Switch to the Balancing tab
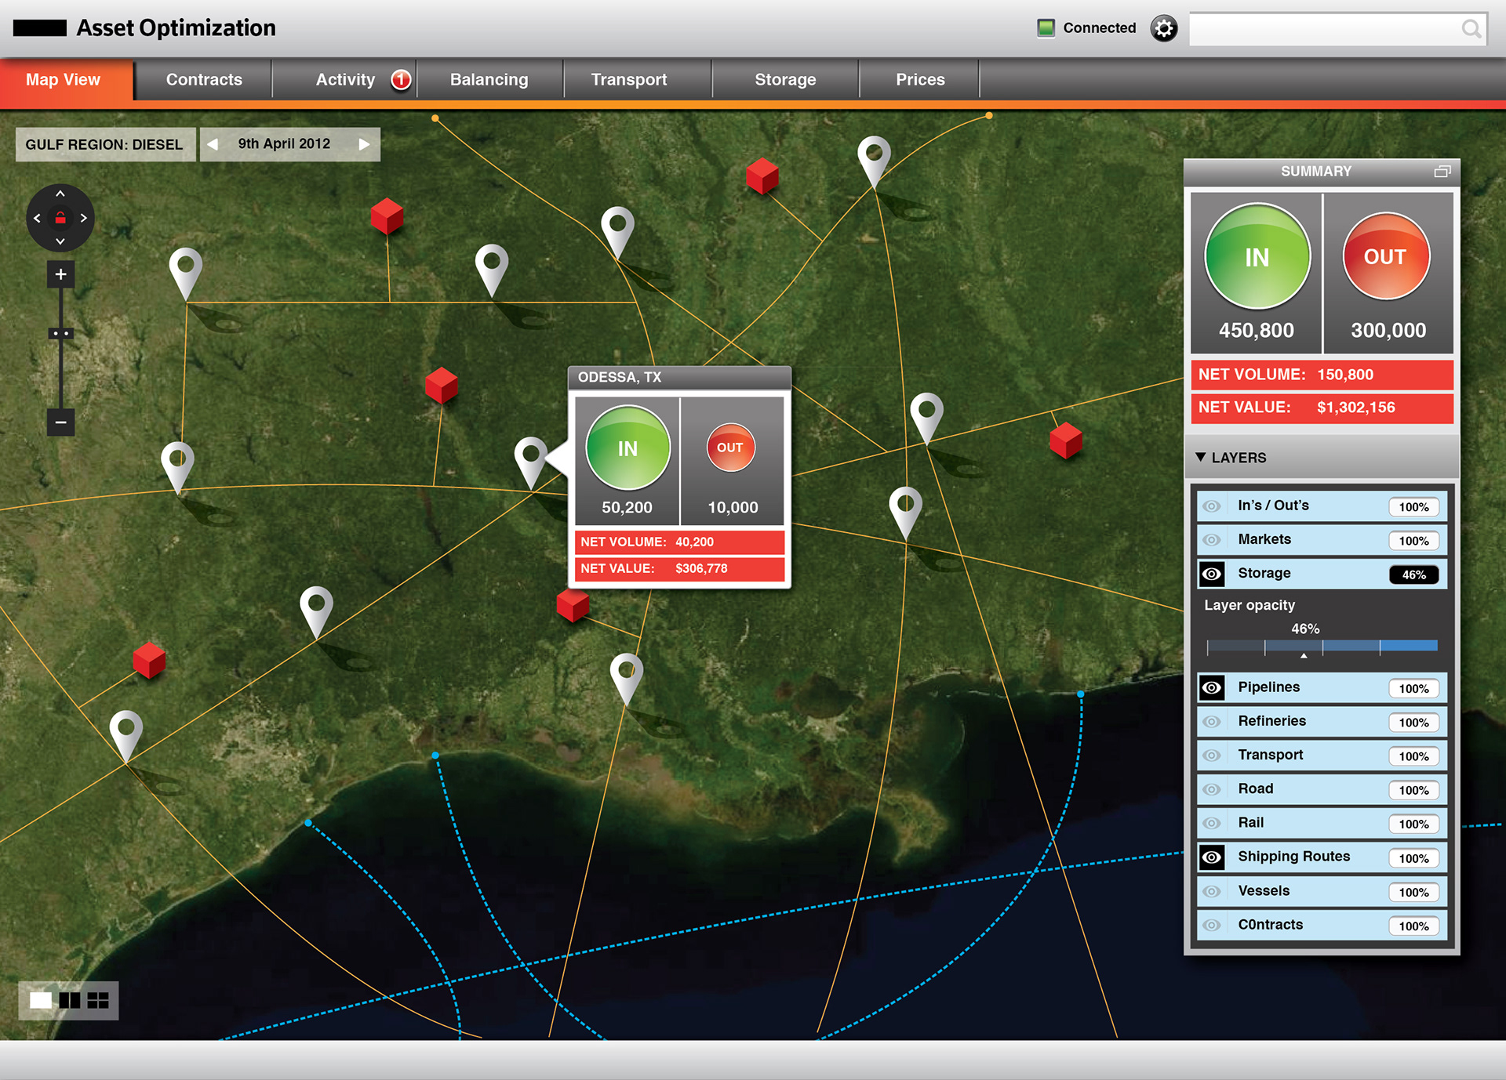The height and width of the screenshot is (1080, 1506). point(489,80)
